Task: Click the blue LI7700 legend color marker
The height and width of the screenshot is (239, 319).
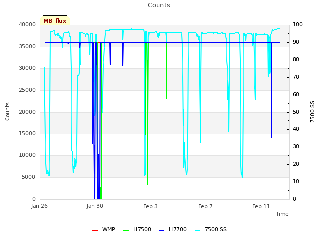Action: click(161, 230)
